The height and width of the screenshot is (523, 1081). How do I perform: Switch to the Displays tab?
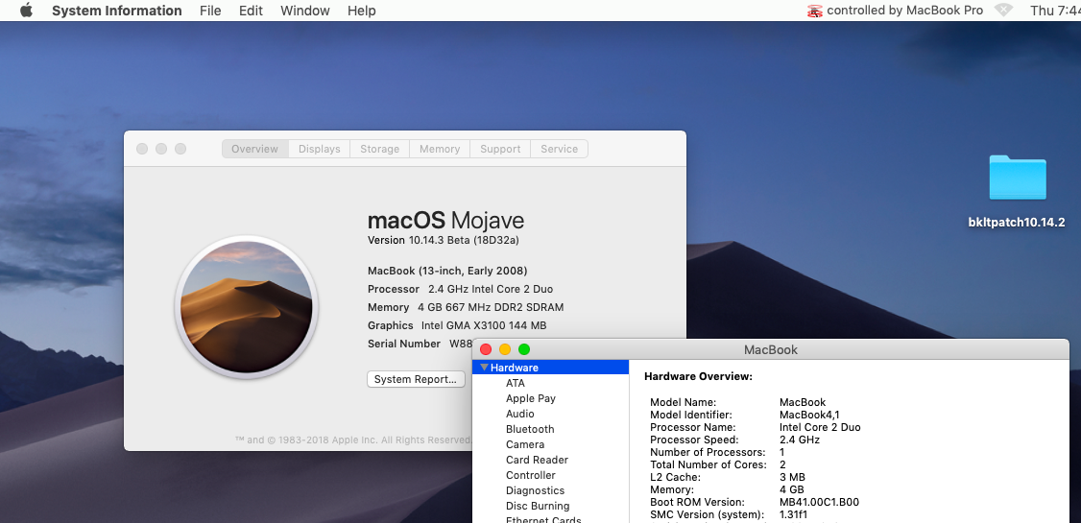(319, 149)
